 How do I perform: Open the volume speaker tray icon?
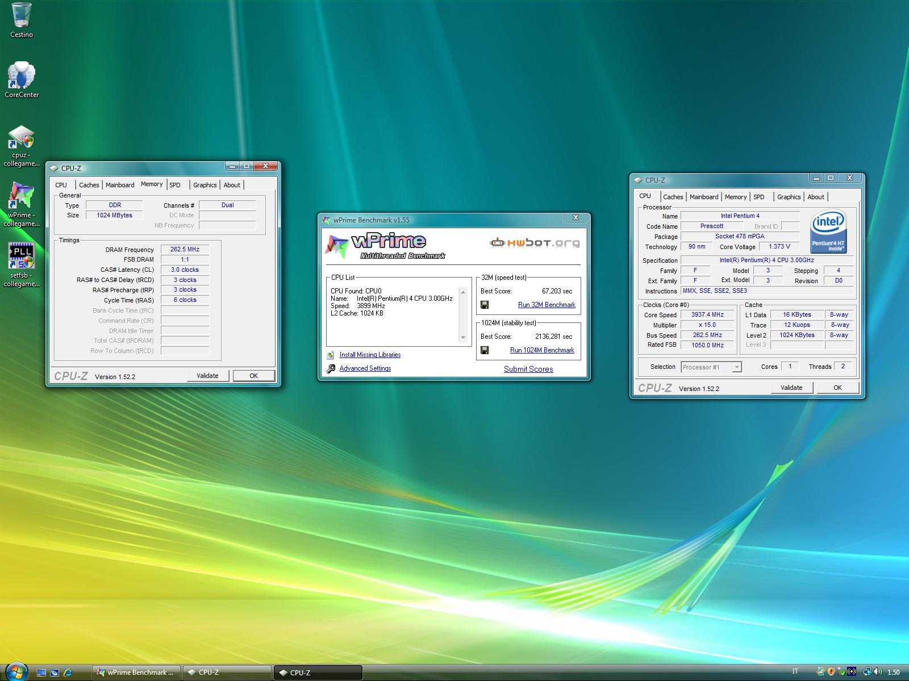(877, 672)
